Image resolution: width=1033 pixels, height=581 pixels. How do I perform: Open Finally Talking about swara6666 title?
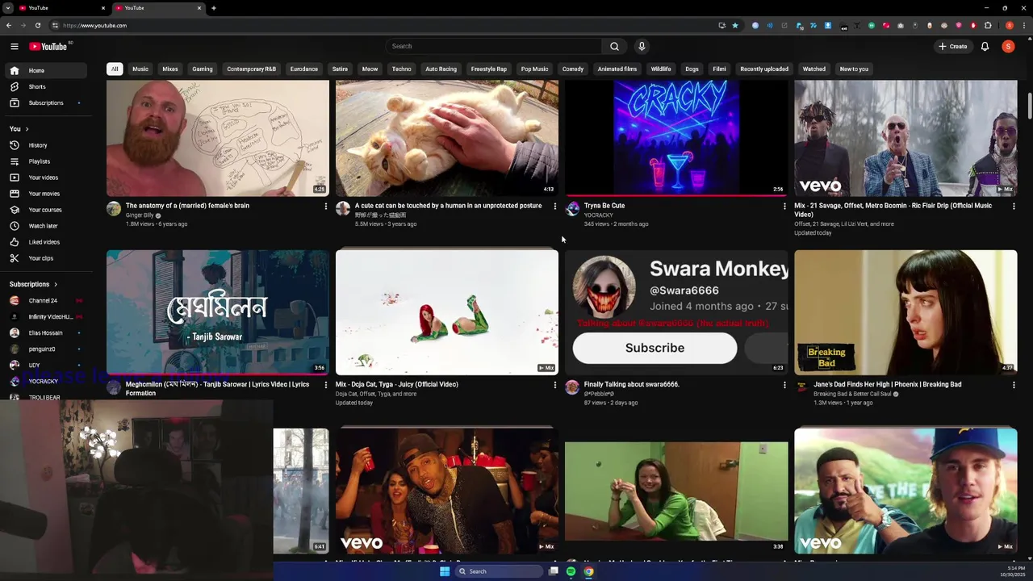631,384
